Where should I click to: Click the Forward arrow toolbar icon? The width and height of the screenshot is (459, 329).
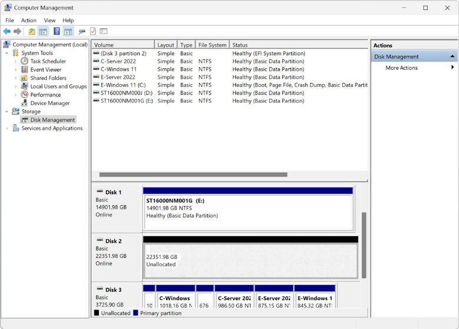(18, 31)
